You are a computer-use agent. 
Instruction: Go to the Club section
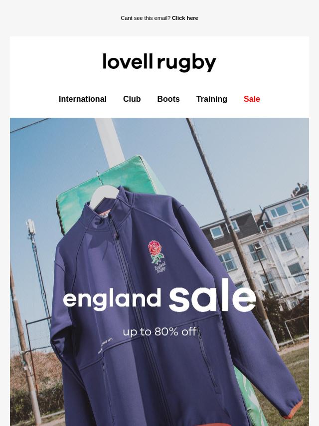pos(132,99)
